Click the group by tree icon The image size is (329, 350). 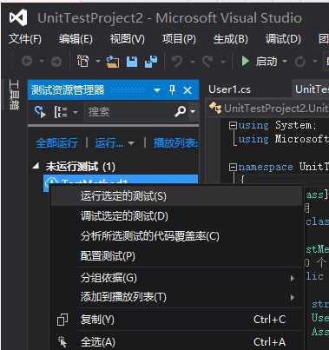coord(61,112)
